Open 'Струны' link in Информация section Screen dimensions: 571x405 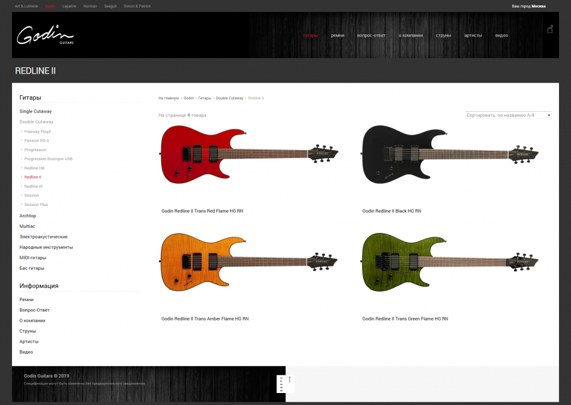(x=27, y=331)
